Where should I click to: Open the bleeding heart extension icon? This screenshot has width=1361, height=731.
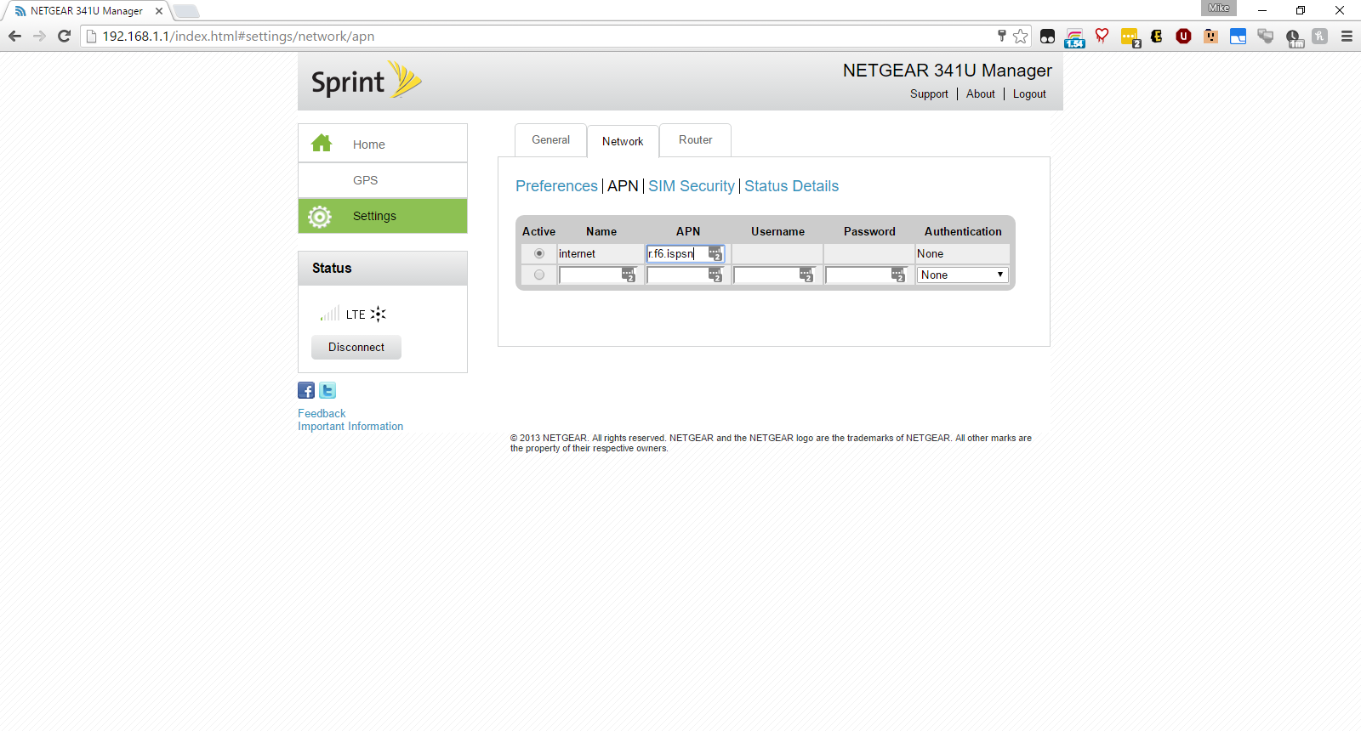1102,36
